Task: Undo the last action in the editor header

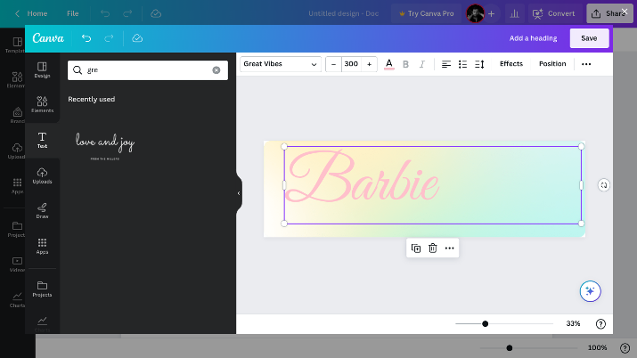Action: coord(86,38)
